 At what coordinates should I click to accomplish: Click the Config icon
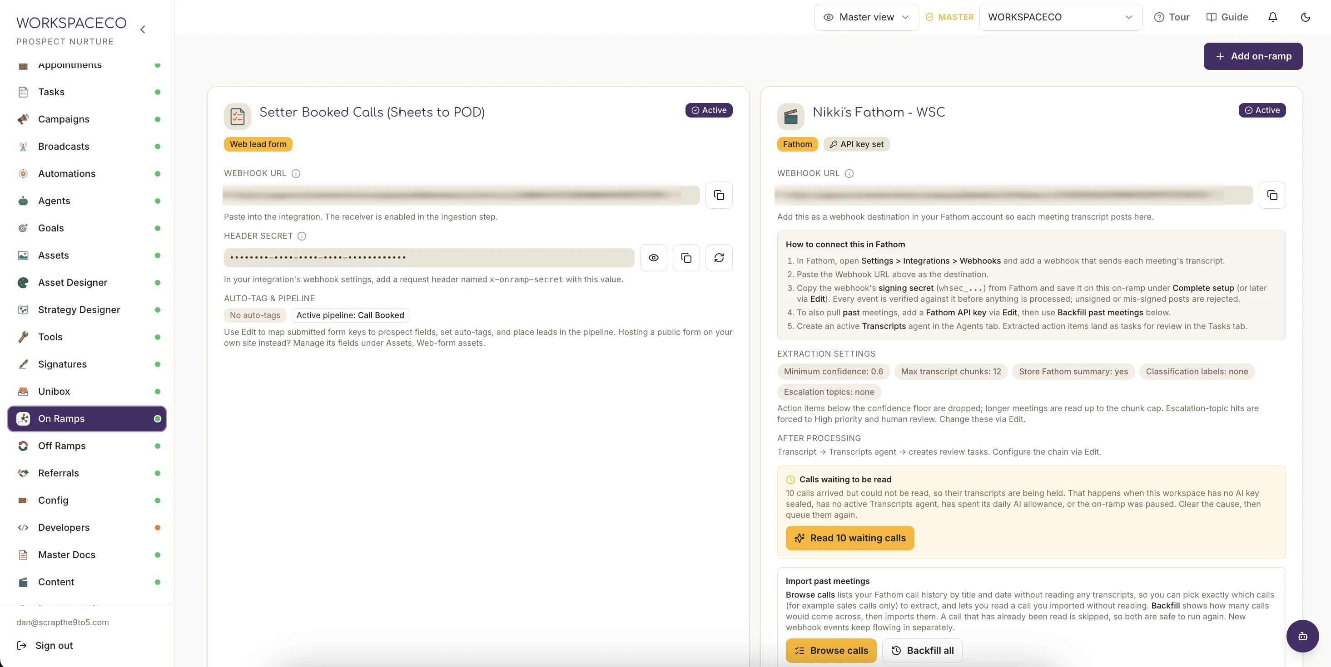coord(23,500)
